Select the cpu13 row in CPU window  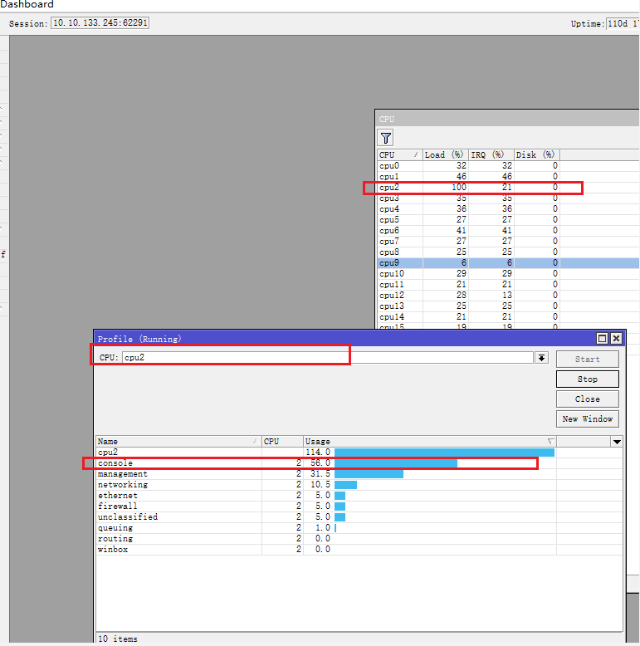tap(508, 306)
